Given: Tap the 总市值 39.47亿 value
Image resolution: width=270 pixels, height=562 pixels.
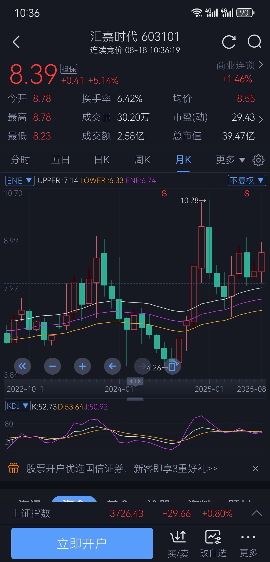Looking at the screenshot, I should [x=238, y=136].
